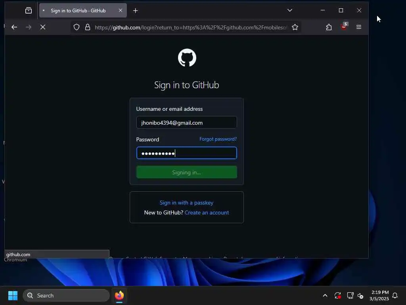
Task: Open Firefox View recent browsing icon
Action: tap(29, 10)
